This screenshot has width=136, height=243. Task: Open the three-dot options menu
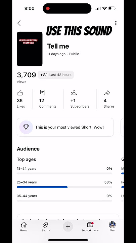[116, 23]
